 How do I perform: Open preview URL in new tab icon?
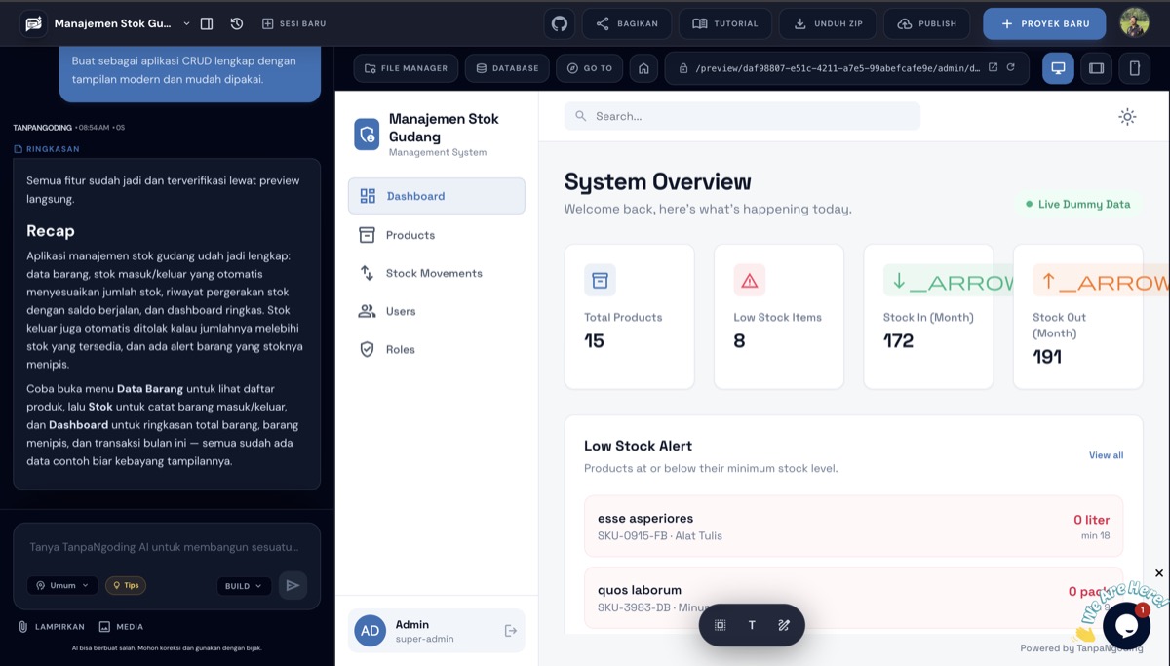pos(994,67)
